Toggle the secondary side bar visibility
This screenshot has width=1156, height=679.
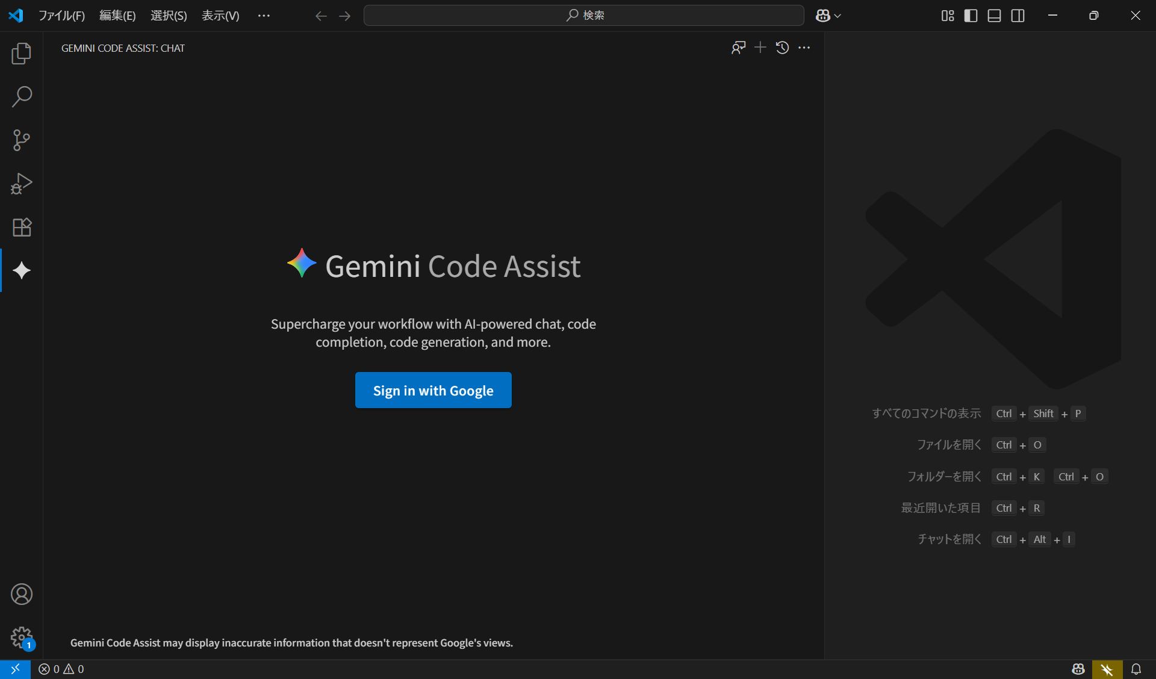[x=1018, y=16]
